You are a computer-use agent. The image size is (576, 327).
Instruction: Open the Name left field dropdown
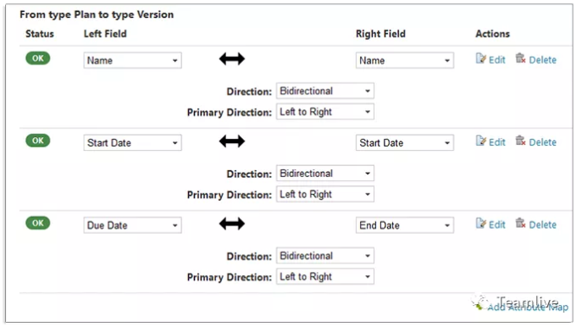pos(133,60)
